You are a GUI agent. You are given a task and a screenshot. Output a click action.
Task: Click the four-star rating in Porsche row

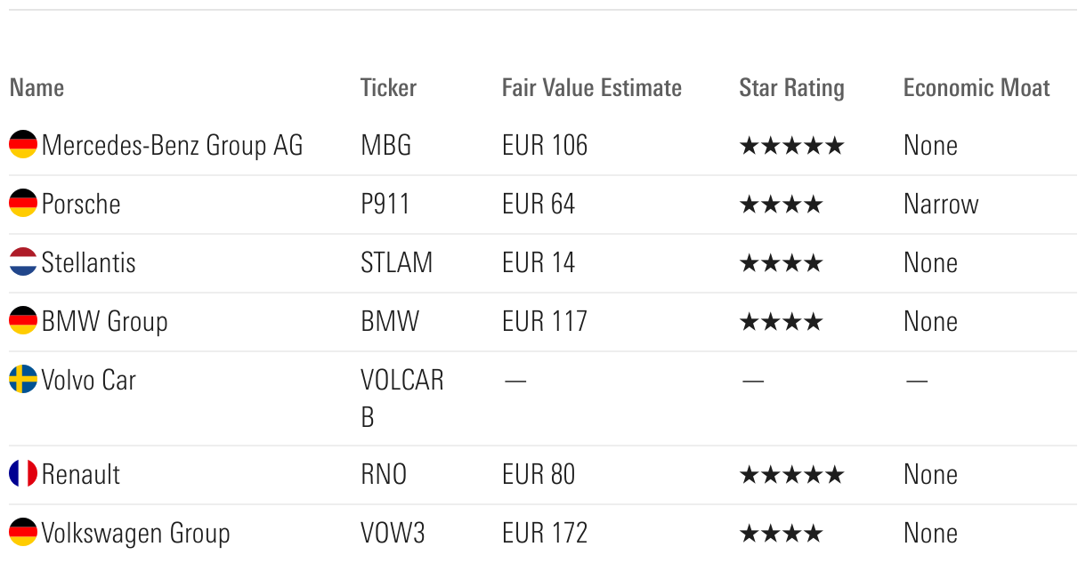[782, 204]
